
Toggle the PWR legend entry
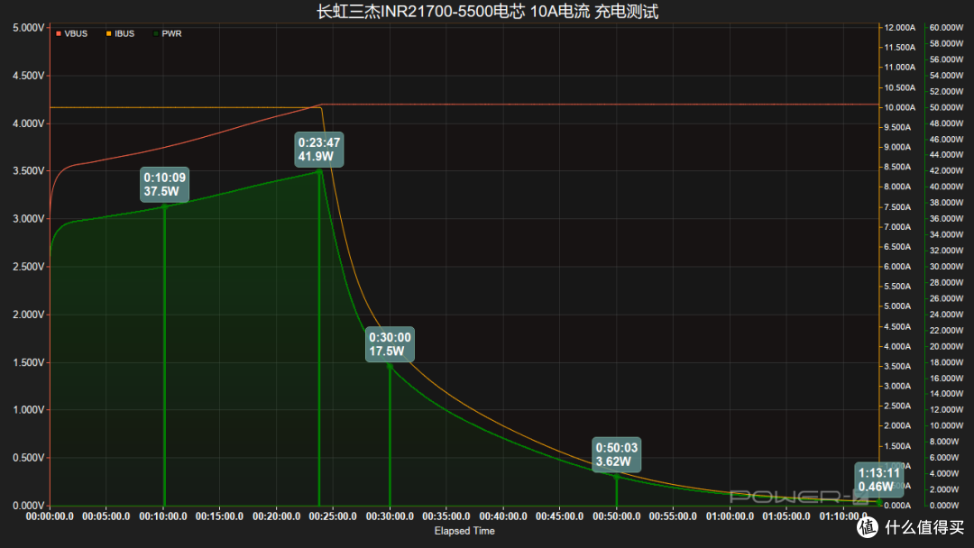[167, 33]
